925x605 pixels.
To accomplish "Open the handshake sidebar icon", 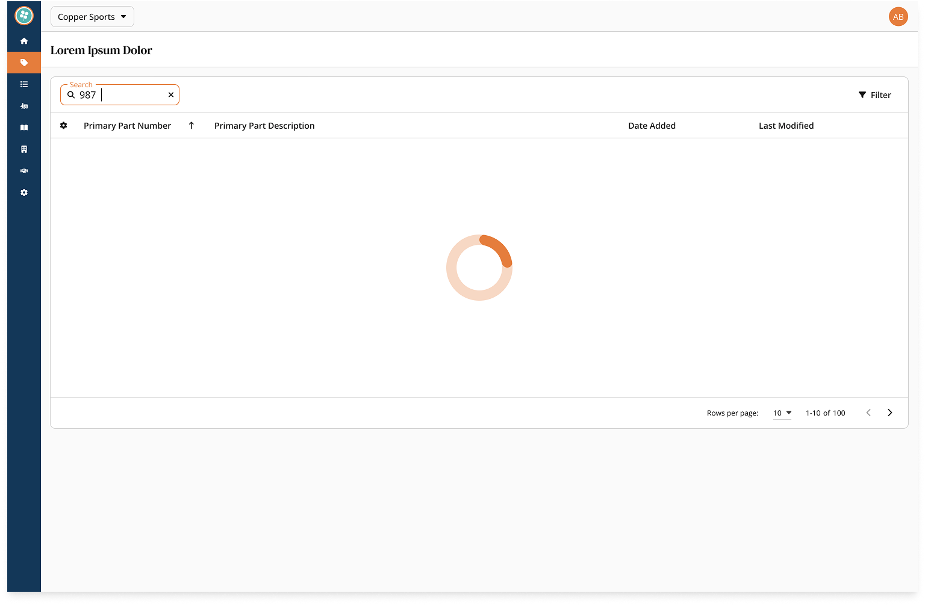I will point(24,171).
